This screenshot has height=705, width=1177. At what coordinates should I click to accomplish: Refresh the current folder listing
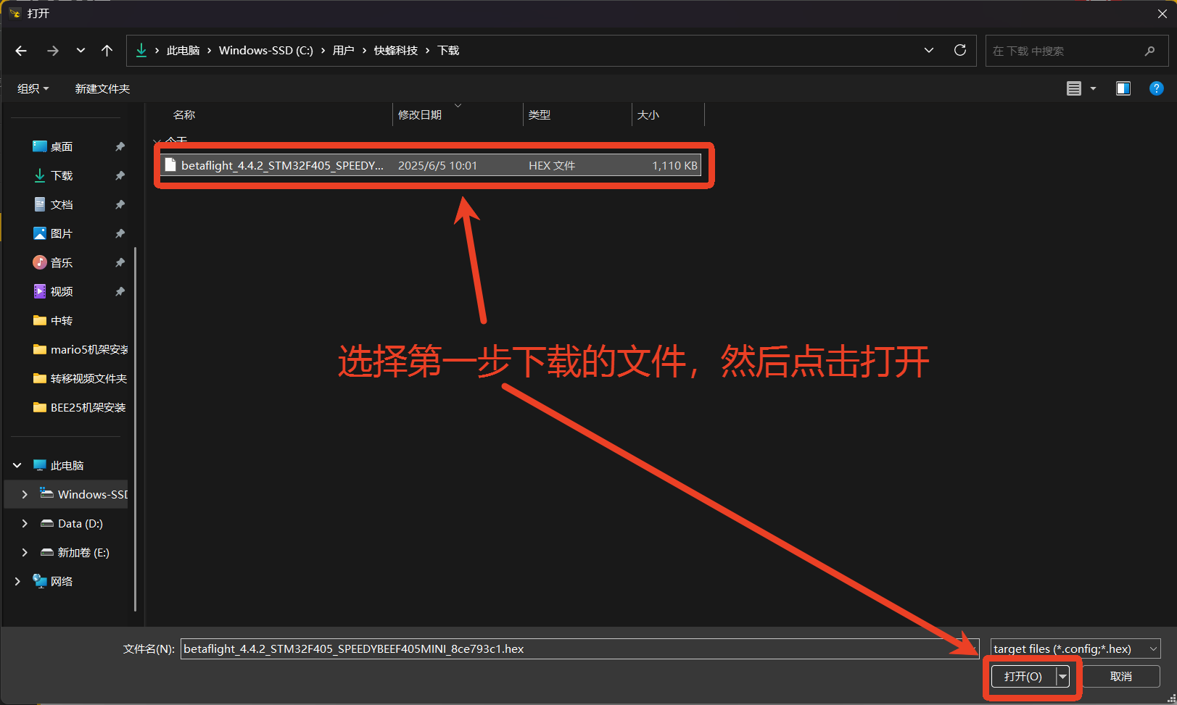pyautogui.click(x=959, y=51)
